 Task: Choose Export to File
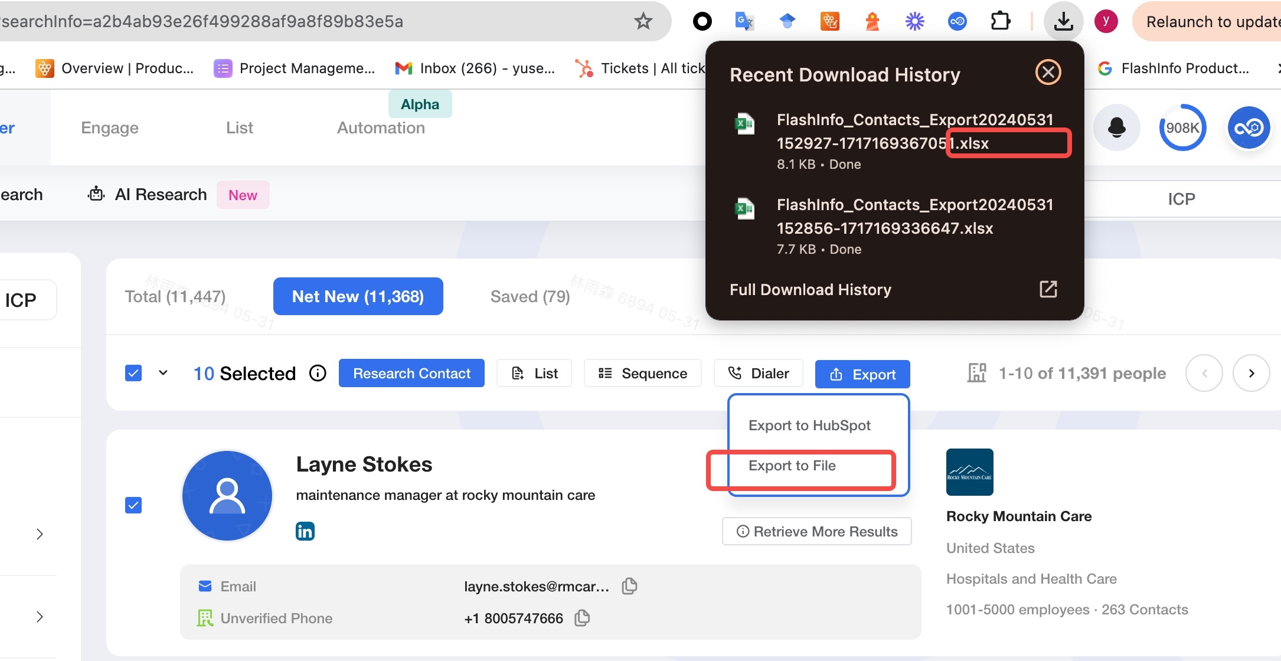pyautogui.click(x=792, y=466)
